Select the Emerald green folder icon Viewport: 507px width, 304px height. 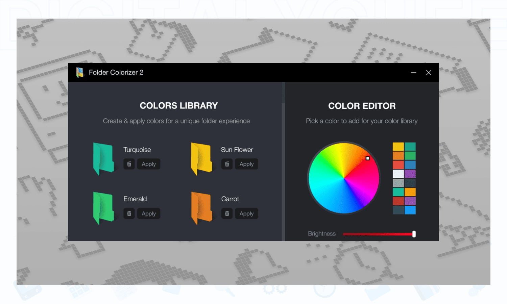point(103,208)
